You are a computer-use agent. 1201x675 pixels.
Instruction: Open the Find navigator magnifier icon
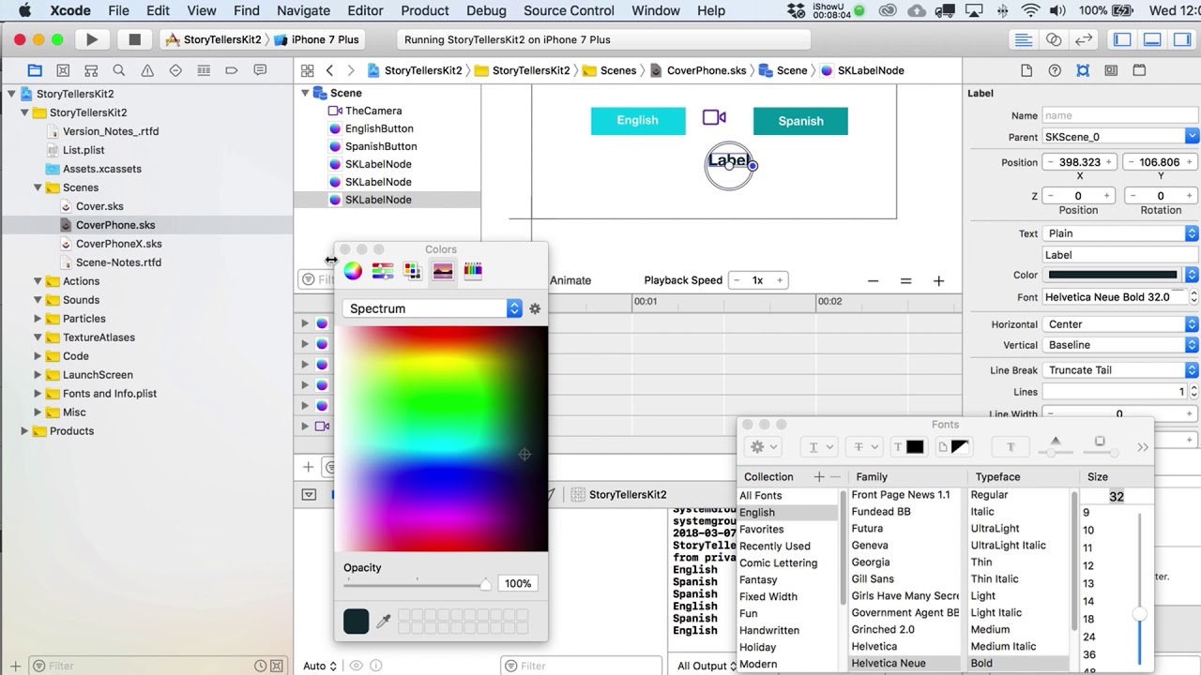119,70
